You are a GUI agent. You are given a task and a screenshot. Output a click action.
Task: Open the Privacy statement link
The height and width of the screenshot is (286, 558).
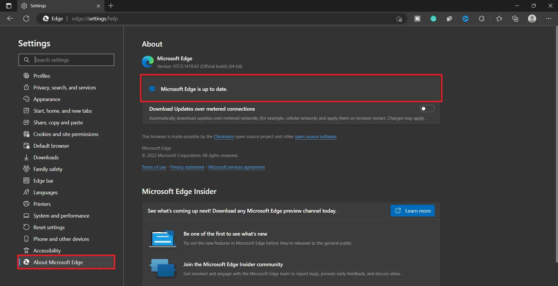click(x=187, y=167)
